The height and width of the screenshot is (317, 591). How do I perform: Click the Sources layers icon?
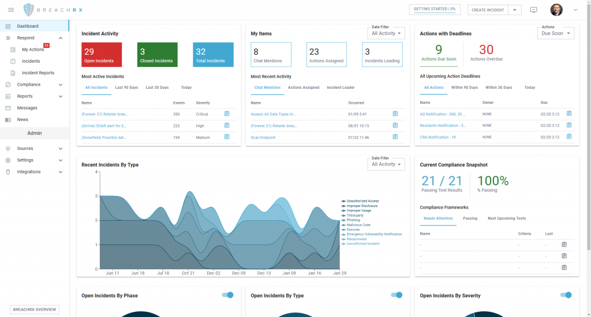8,149
